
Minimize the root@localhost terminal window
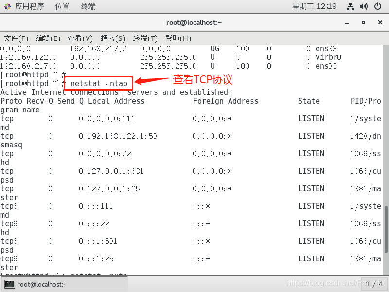pyautogui.click(x=347, y=23)
